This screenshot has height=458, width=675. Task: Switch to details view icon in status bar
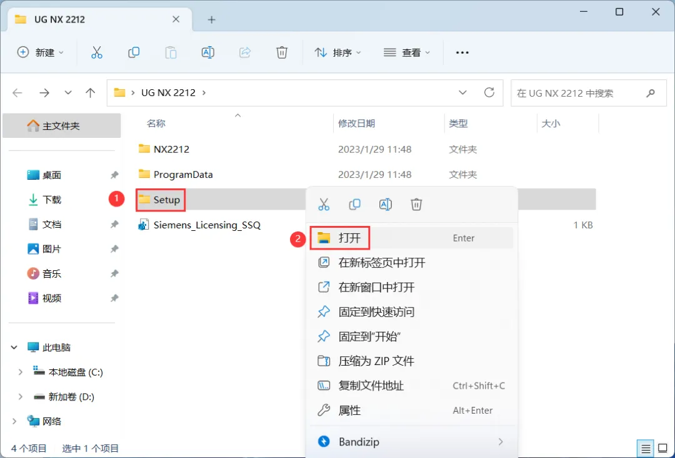[x=645, y=449]
